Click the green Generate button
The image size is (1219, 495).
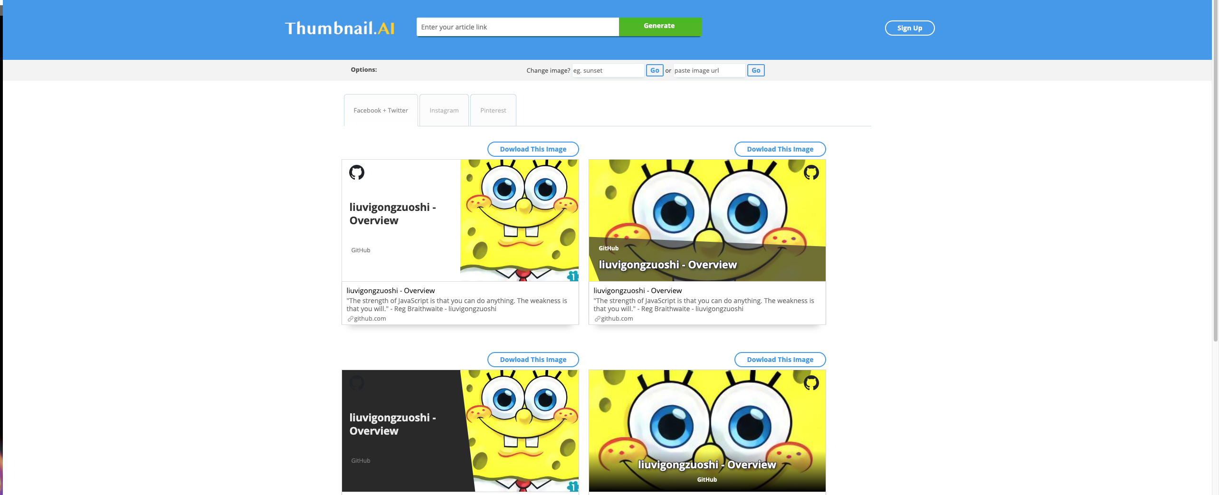pyautogui.click(x=660, y=27)
